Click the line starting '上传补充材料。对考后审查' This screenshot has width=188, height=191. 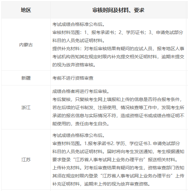(x=118, y=168)
